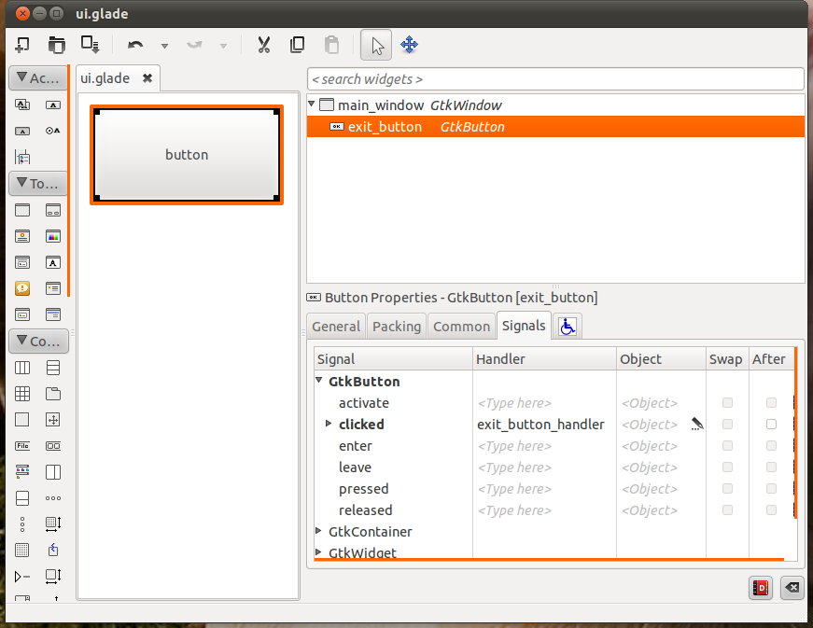This screenshot has height=628, width=813.
Task: Click the search widgets input field
Action: [555, 79]
